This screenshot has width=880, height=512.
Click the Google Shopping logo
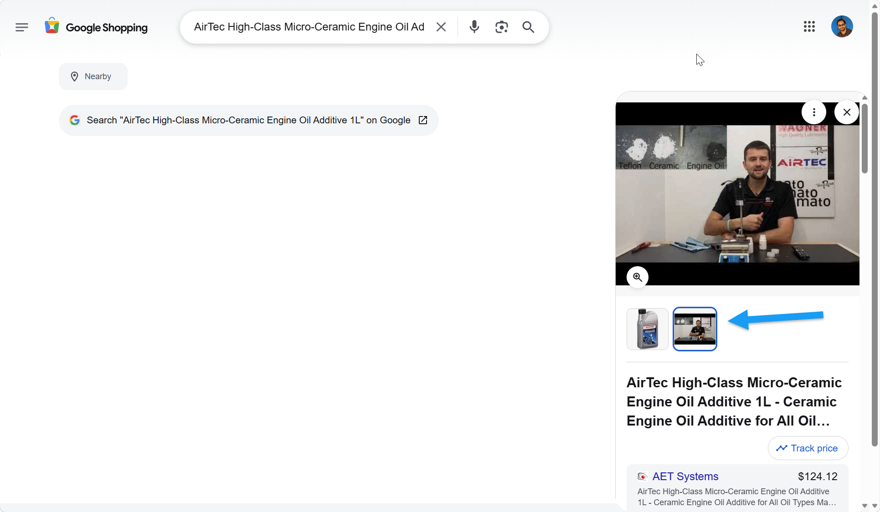[x=96, y=27]
